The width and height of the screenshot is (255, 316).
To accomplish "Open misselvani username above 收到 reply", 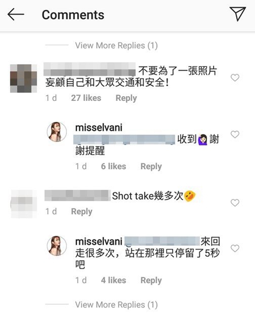I will (99, 127).
